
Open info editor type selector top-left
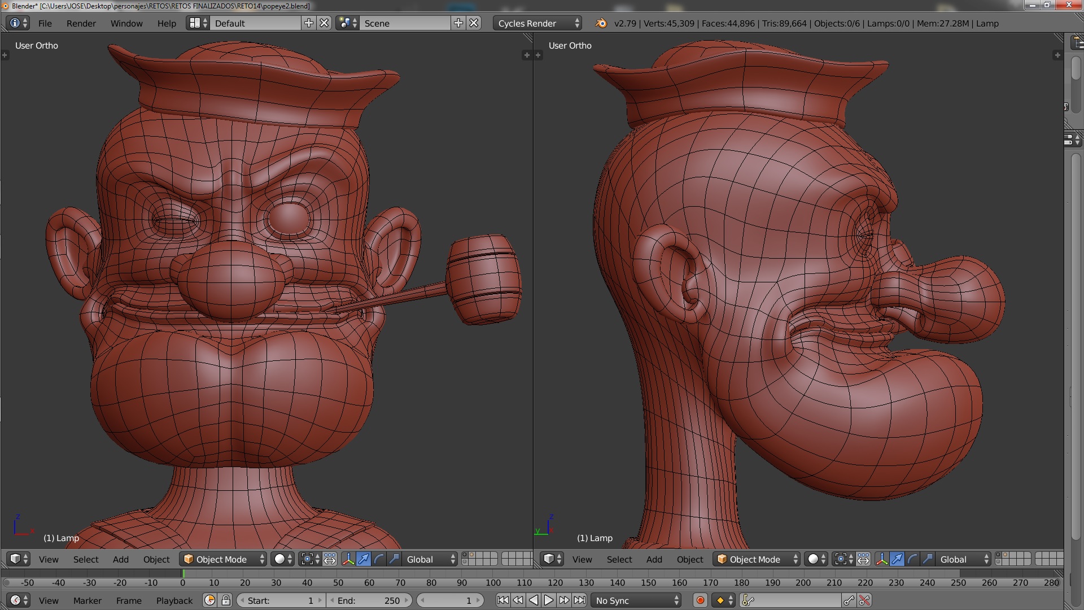pos(18,23)
